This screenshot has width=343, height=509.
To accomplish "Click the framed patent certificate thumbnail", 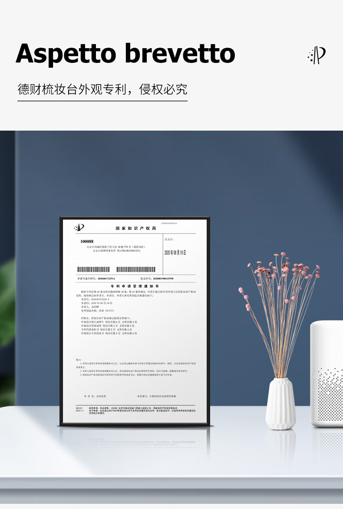I will point(135,321).
